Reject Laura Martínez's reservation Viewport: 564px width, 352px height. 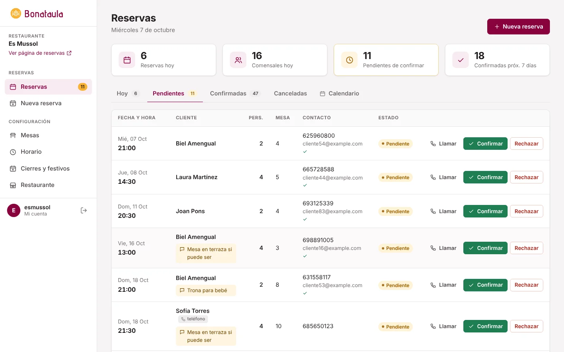[x=526, y=177]
